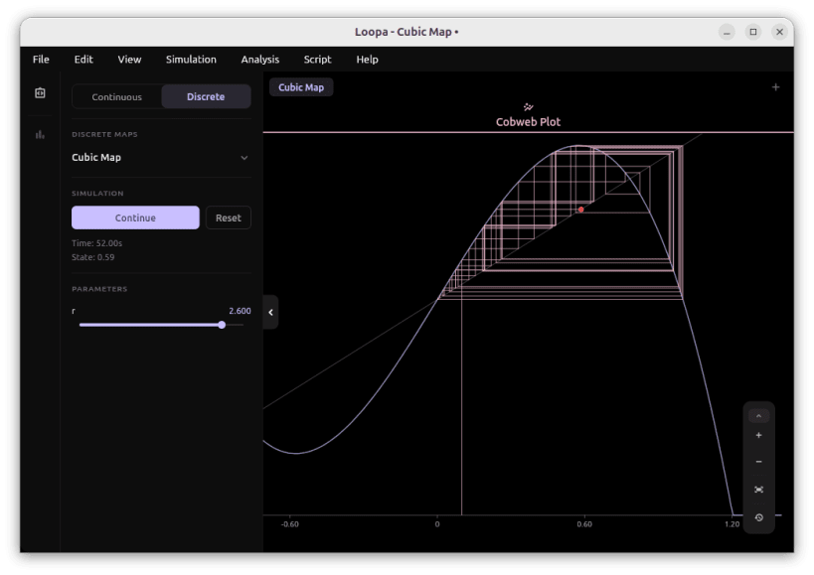Image resolution: width=814 pixels, height=575 pixels.
Task: Click the r parameter slider handle
Action: point(222,325)
